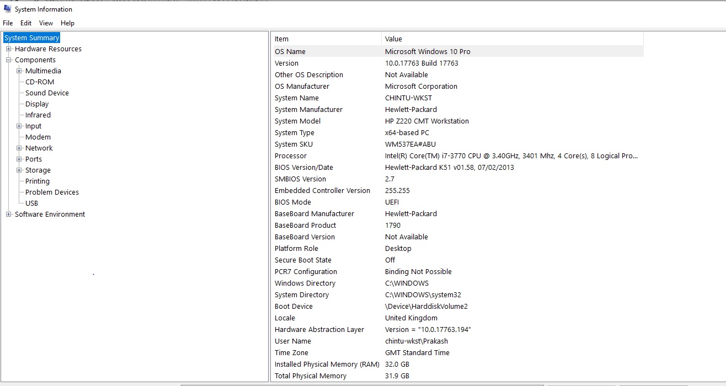The image size is (726, 386).
Task: Expand the Input node
Action: (x=19, y=126)
